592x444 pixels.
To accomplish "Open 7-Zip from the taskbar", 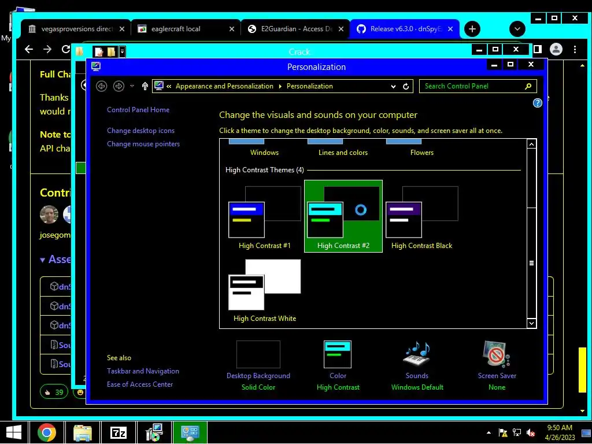I will point(118,432).
